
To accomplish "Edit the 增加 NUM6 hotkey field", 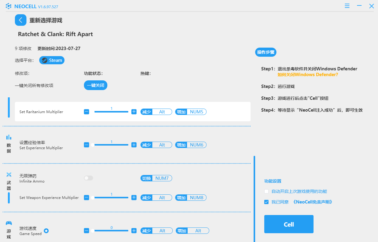I will 191,145.
